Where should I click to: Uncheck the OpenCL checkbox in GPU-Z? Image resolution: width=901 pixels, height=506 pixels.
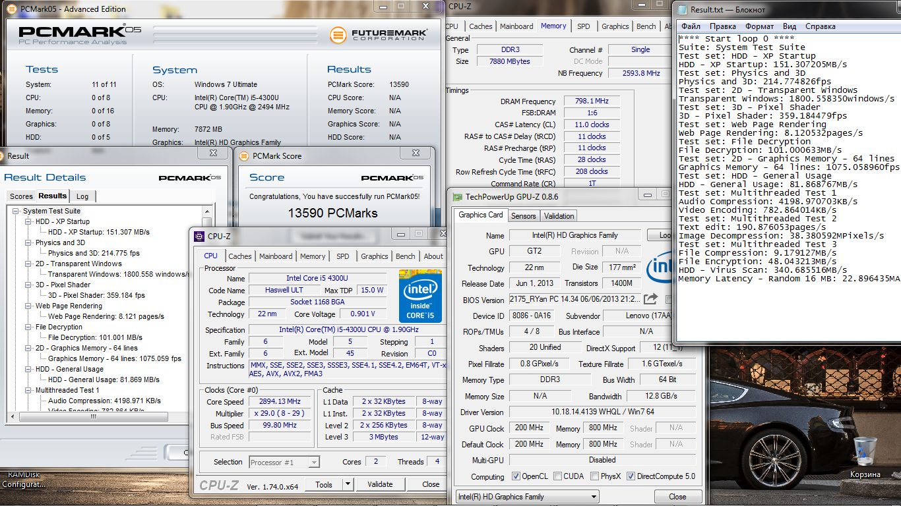coord(516,476)
